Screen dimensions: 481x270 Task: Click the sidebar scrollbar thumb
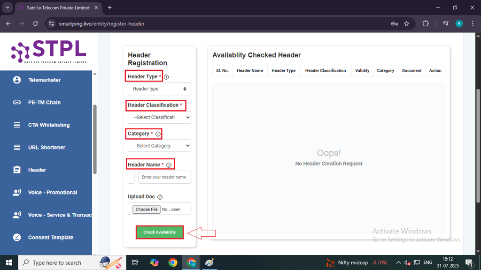[x=95, y=139]
